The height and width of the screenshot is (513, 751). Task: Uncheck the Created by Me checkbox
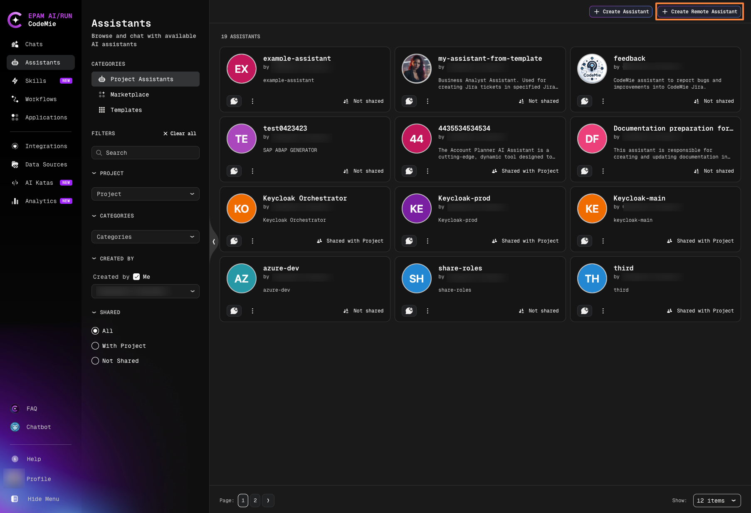[x=136, y=276]
